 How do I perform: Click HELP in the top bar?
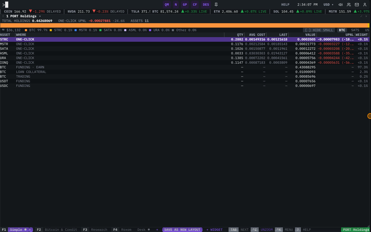(x=285, y=5)
